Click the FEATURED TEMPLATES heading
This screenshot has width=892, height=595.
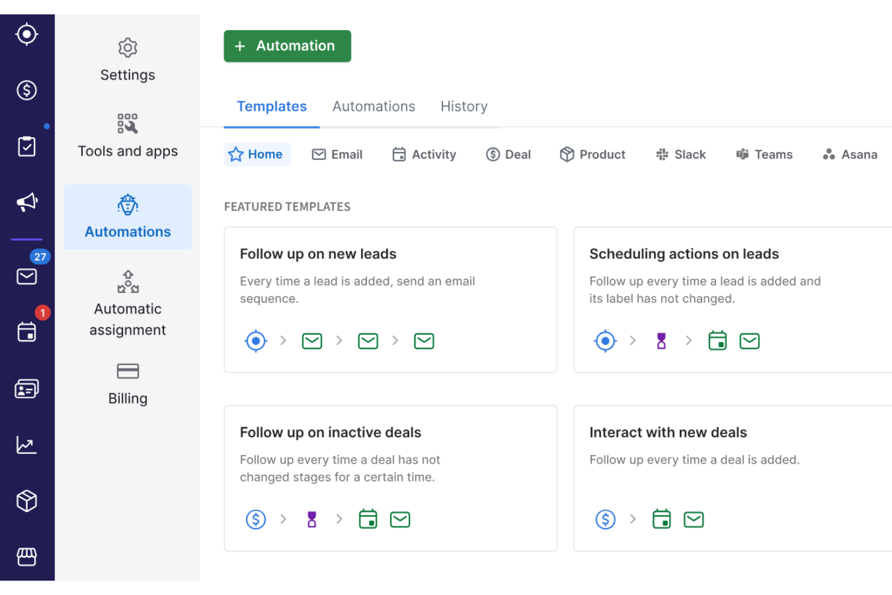(287, 207)
